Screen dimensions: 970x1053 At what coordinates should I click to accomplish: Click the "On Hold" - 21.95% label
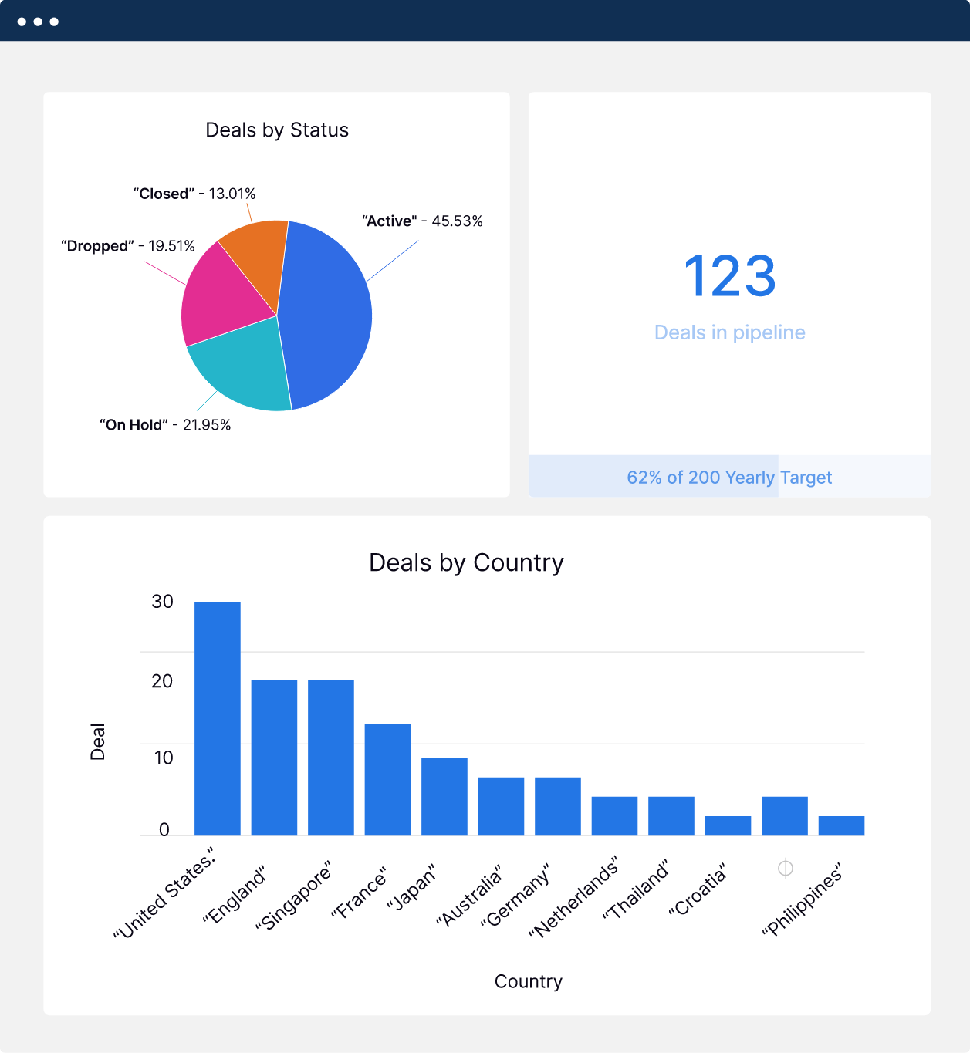click(x=165, y=425)
